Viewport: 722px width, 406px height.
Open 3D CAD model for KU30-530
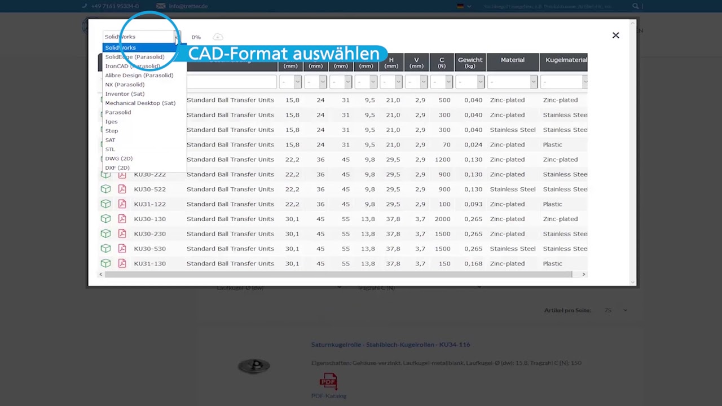(x=105, y=249)
